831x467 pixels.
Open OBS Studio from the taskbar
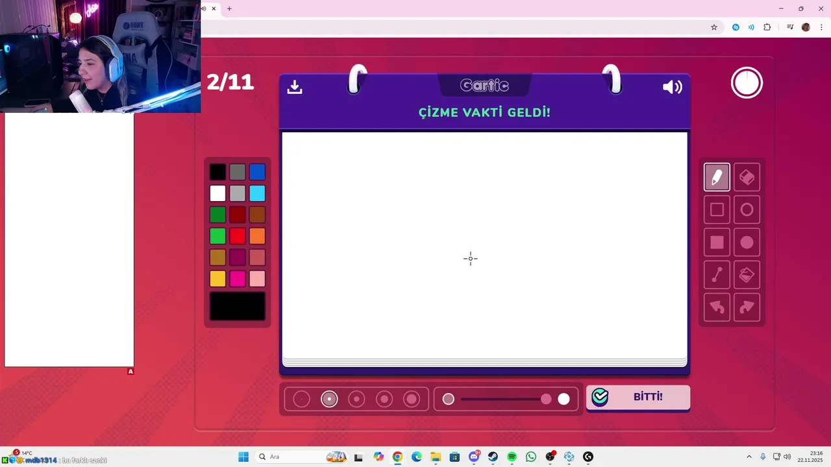pos(551,457)
